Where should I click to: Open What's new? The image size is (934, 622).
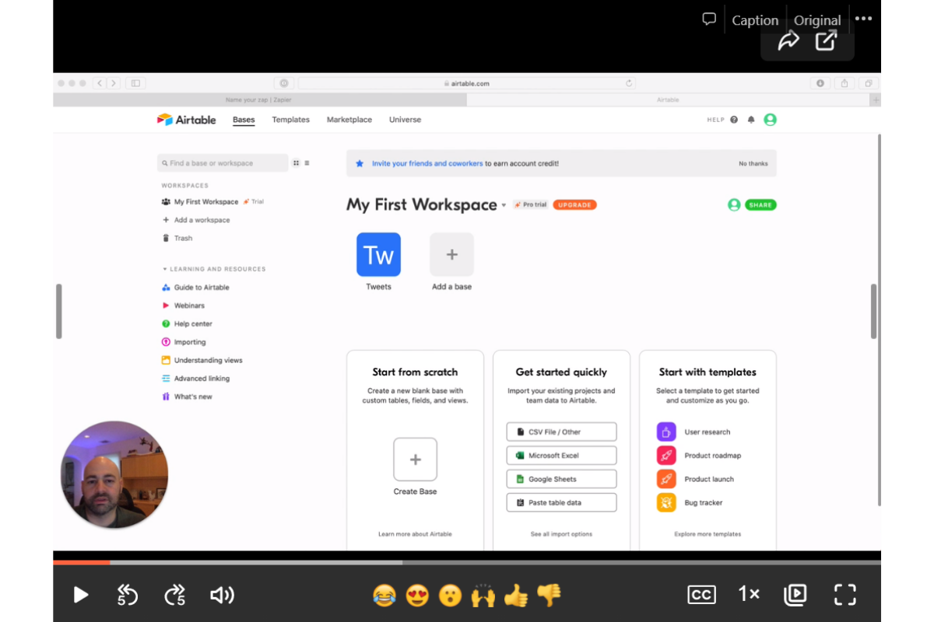click(187, 397)
